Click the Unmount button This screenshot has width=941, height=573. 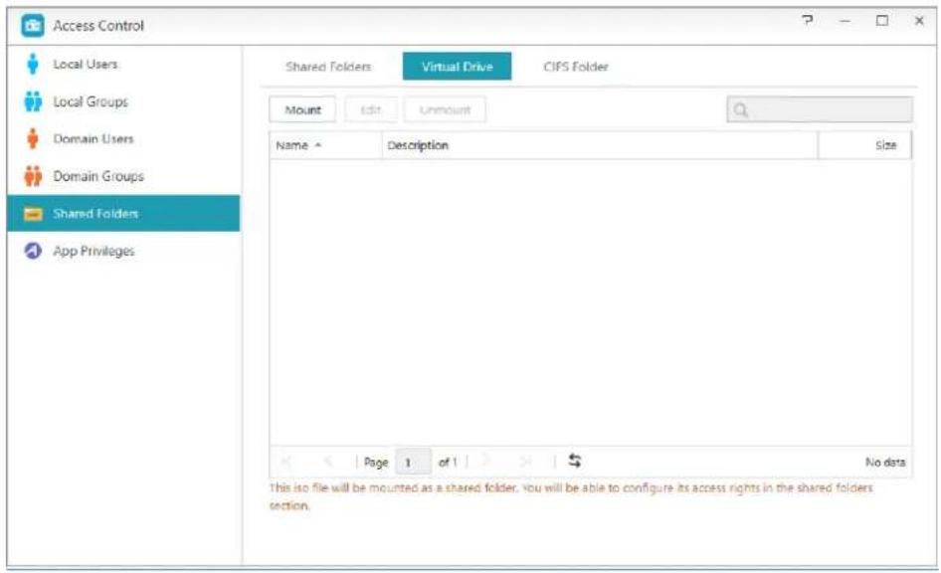pyautogui.click(x=446, y=109)
